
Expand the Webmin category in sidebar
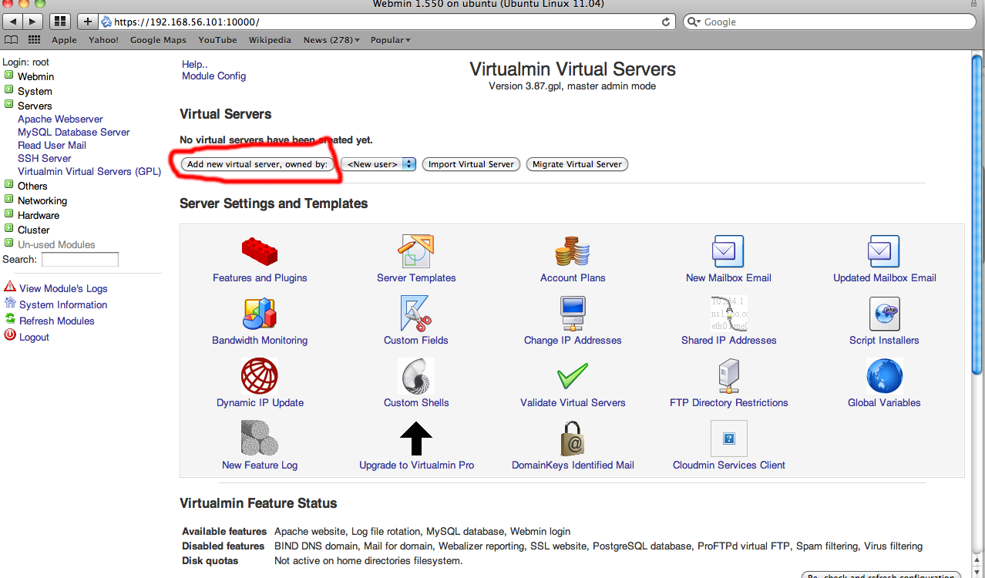tap(9, 76)
